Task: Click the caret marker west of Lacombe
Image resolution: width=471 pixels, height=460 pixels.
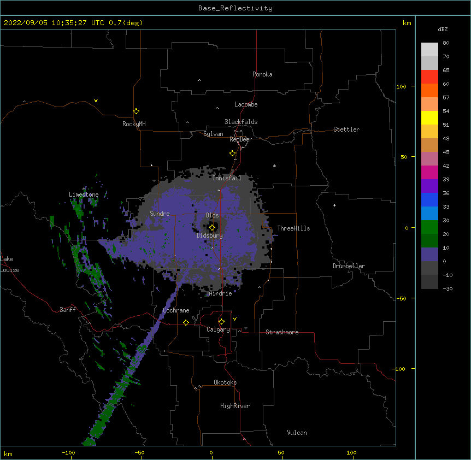Action: (x=217, y=108)
